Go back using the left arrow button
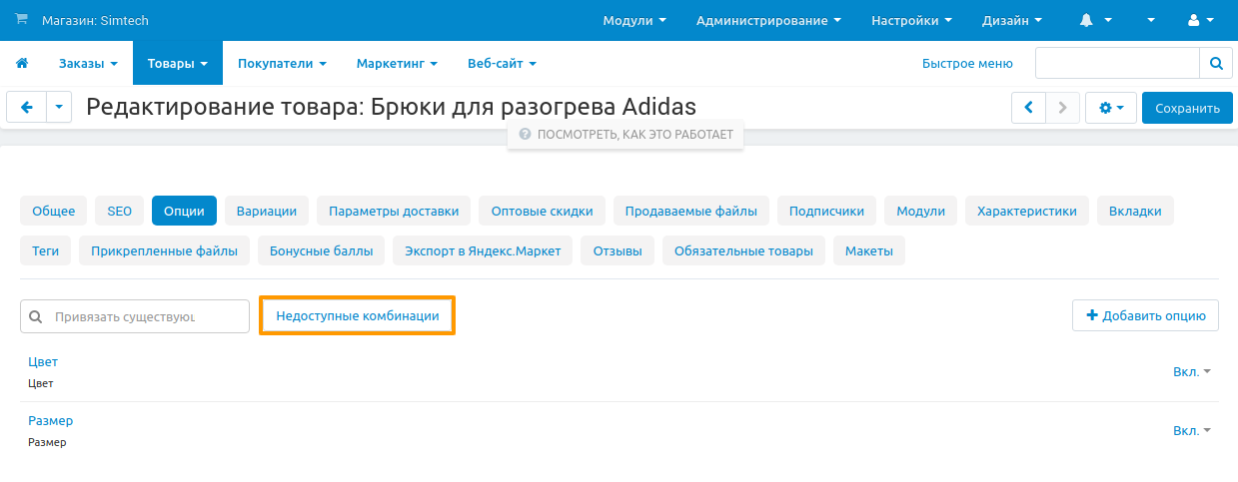Image resolution: width=1238 pixels, height=482 pixels. [27, 108]
